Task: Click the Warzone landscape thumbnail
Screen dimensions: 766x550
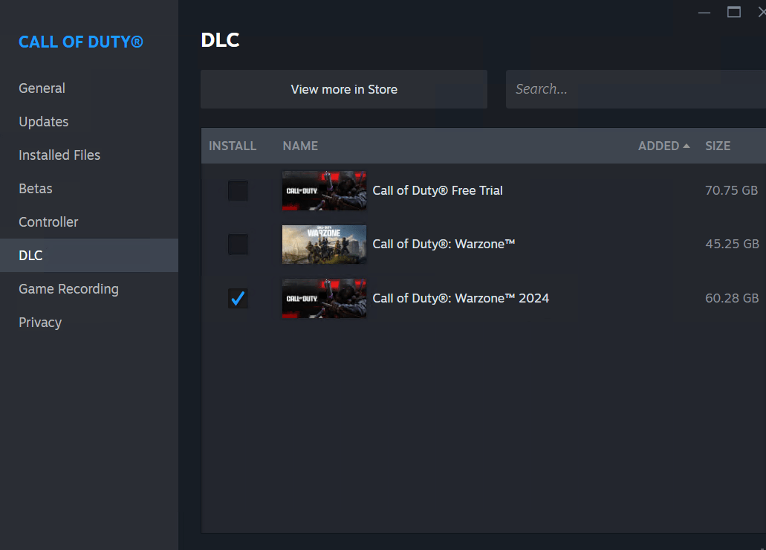Action: [x=325, y=244]
